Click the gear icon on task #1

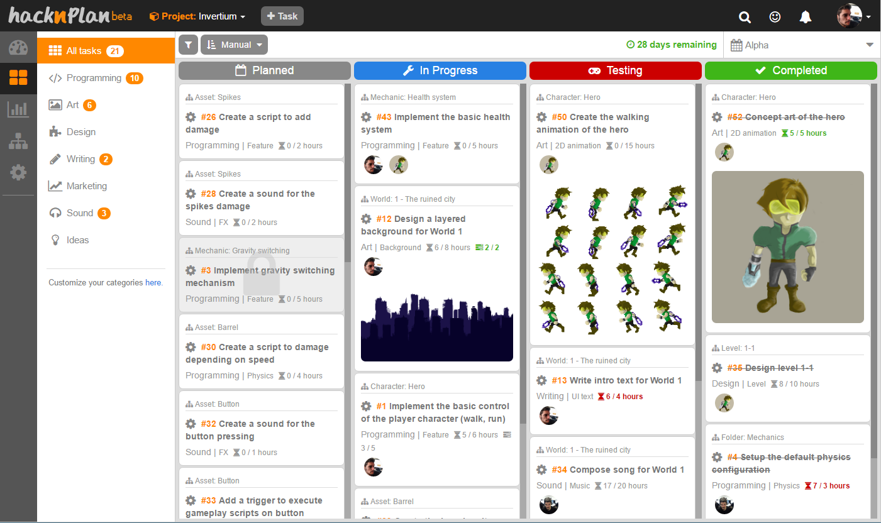(366, 406)
